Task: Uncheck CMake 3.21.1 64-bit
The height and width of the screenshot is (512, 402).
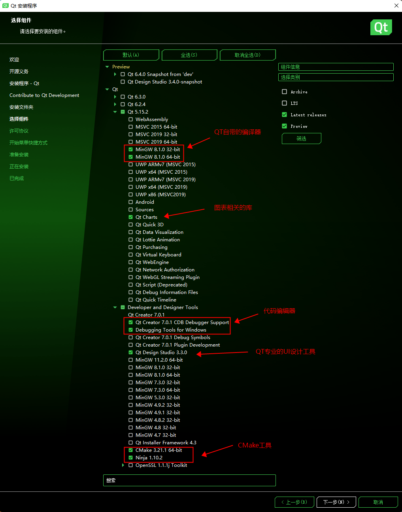Action: [130, 450]
